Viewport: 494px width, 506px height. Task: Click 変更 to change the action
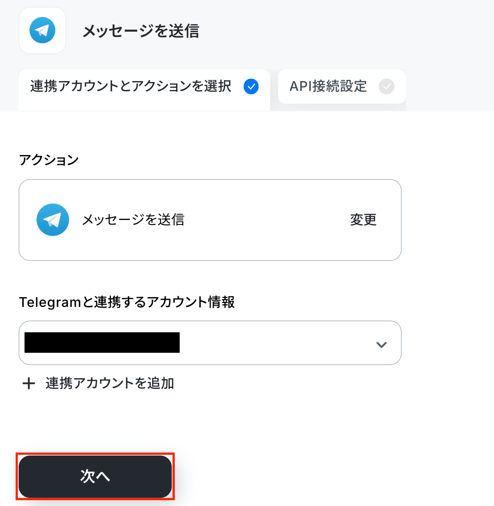pos(363,220)
